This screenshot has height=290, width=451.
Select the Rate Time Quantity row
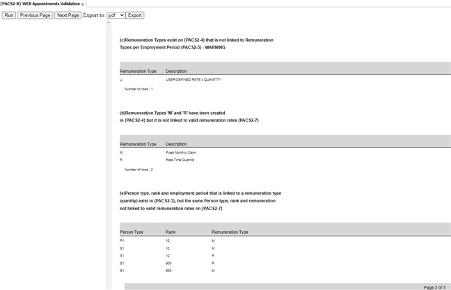coord(180,159)
